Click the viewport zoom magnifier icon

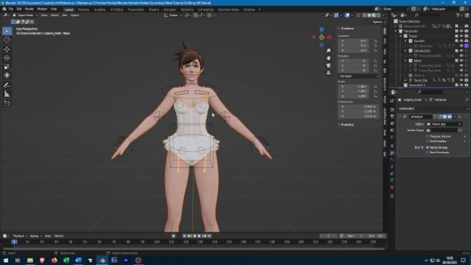click(x=328, y=51)
